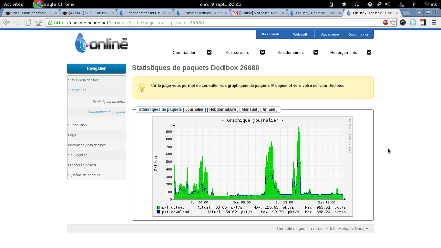Viewport: 441px width, 248px height.
Task: Click the Deconnexion button
Action: [x=359, y=34]
